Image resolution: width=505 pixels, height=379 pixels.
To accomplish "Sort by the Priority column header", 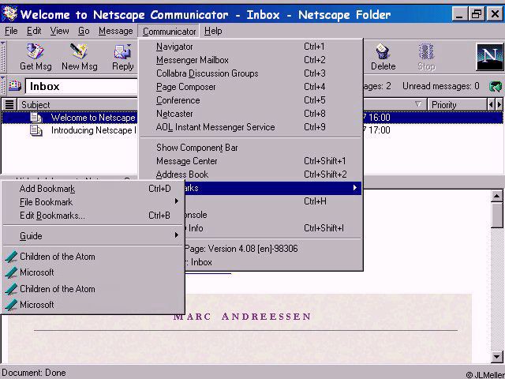I will click(457, 105).
